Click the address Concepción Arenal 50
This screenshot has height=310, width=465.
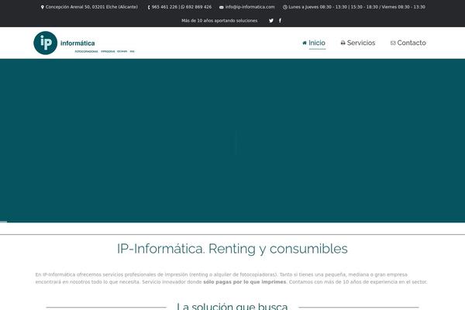91,7
